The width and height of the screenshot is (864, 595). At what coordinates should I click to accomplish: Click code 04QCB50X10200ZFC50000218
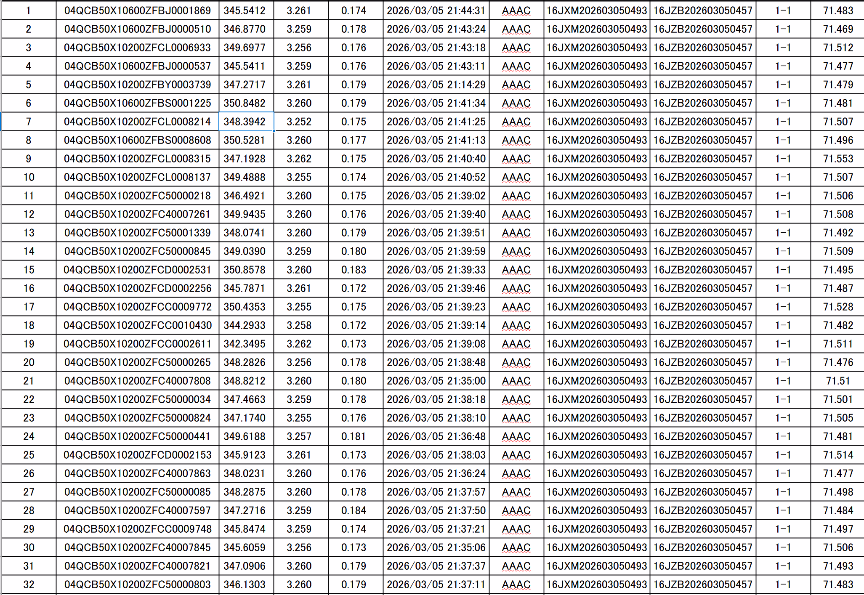tap(138, 196)
